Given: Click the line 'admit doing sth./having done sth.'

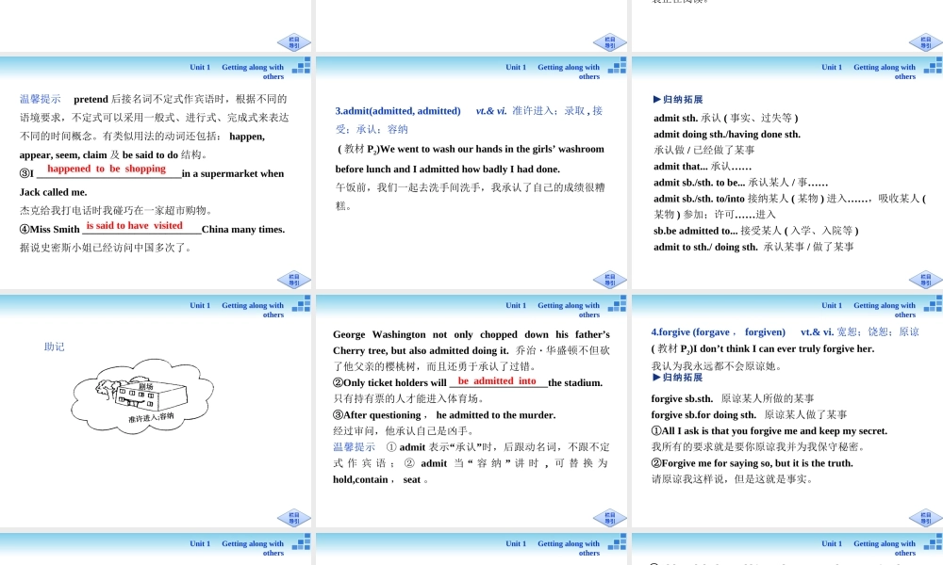Looking at the screenshot, I should (x=727, y=135).
